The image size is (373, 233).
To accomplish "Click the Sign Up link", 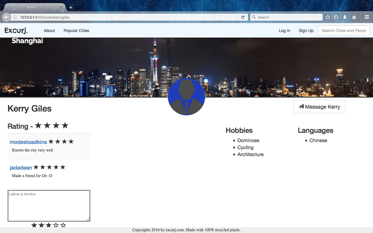I will 306,31.
